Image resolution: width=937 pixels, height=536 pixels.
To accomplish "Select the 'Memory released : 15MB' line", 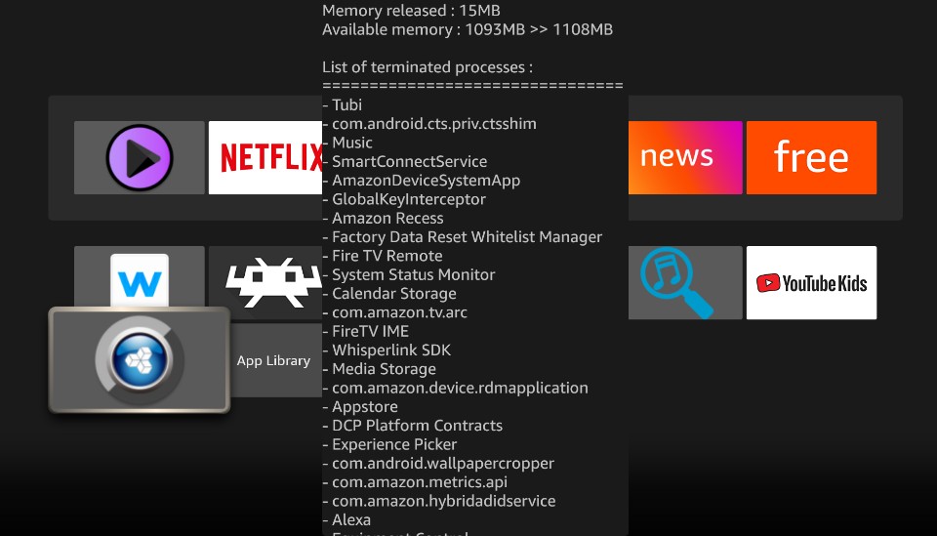I will click(411, 10).
